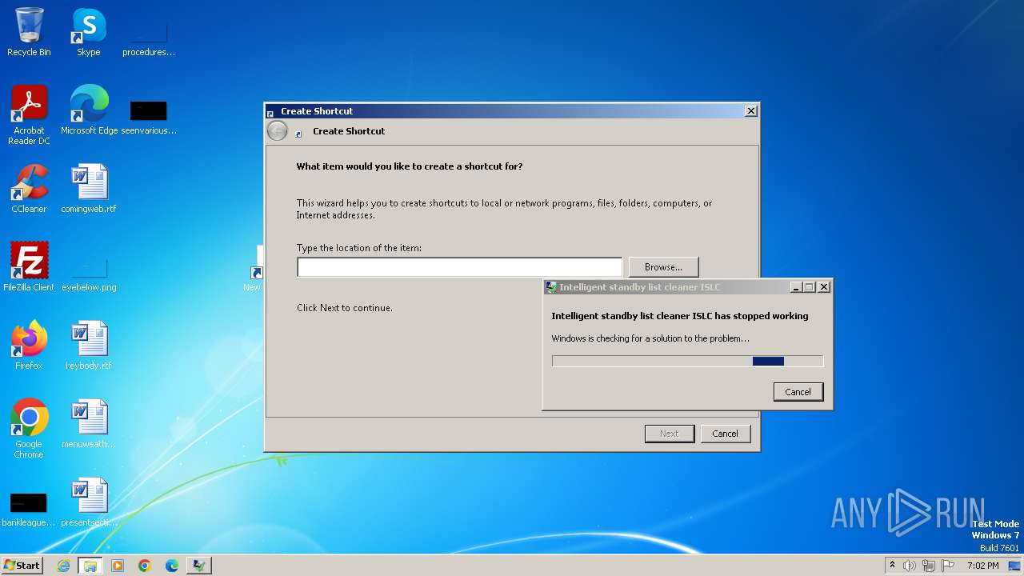Open Action Center flag icon
This screenshot has height=576, width=1024.
point(948,566)
